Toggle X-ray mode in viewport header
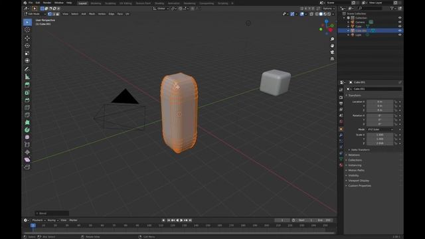The image size is (425, 239). coord(311,14)
